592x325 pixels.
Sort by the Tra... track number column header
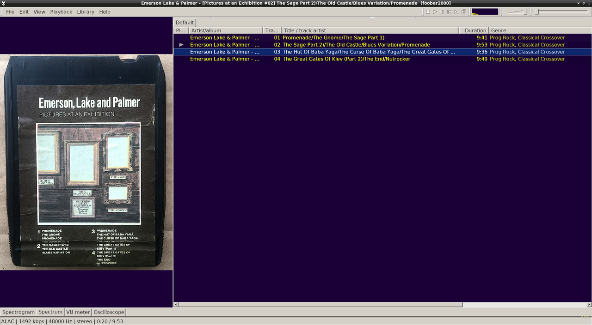click(x=272, y=30)
